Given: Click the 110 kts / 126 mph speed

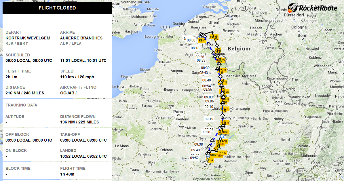Looking at the screenshot, I should [77, 77].
